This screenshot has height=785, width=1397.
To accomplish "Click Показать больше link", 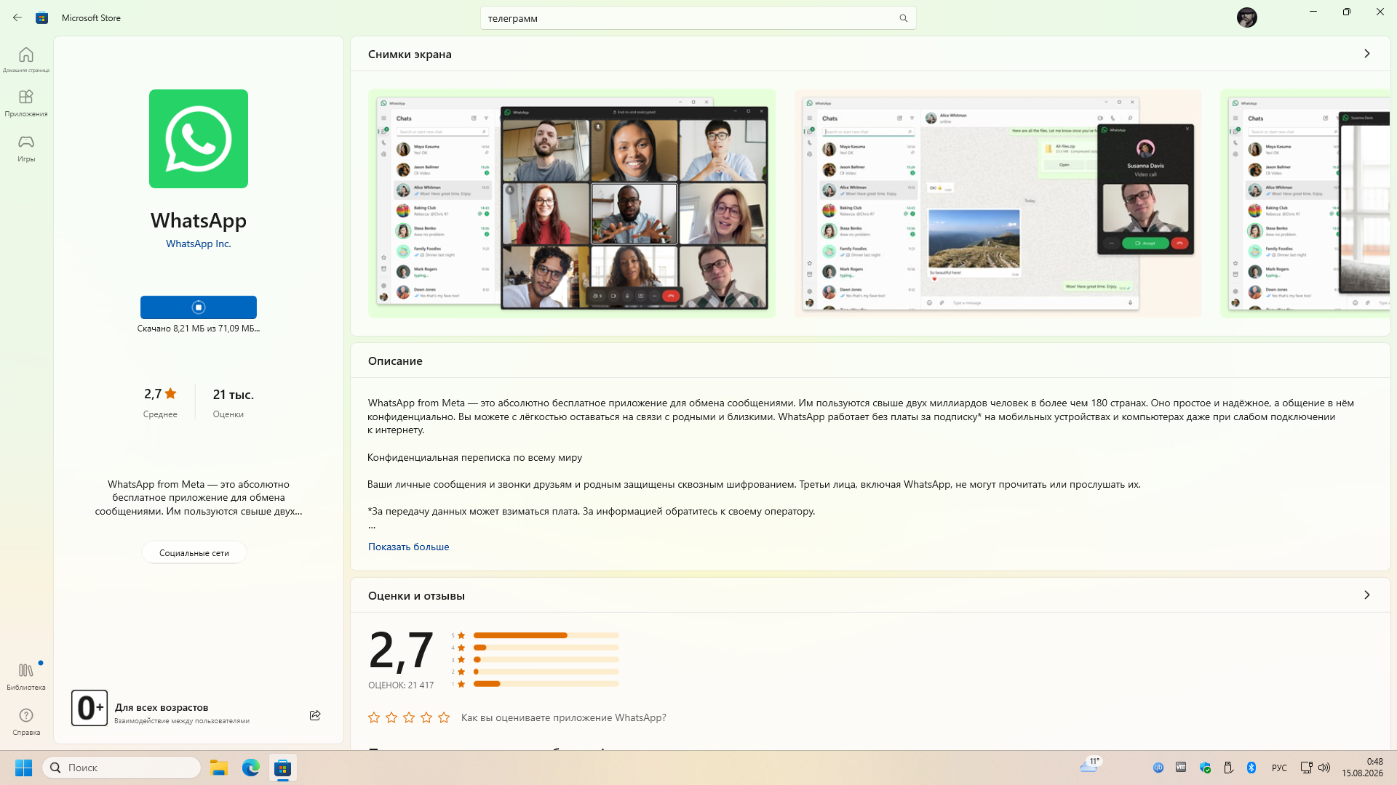I will coord(408,547).
